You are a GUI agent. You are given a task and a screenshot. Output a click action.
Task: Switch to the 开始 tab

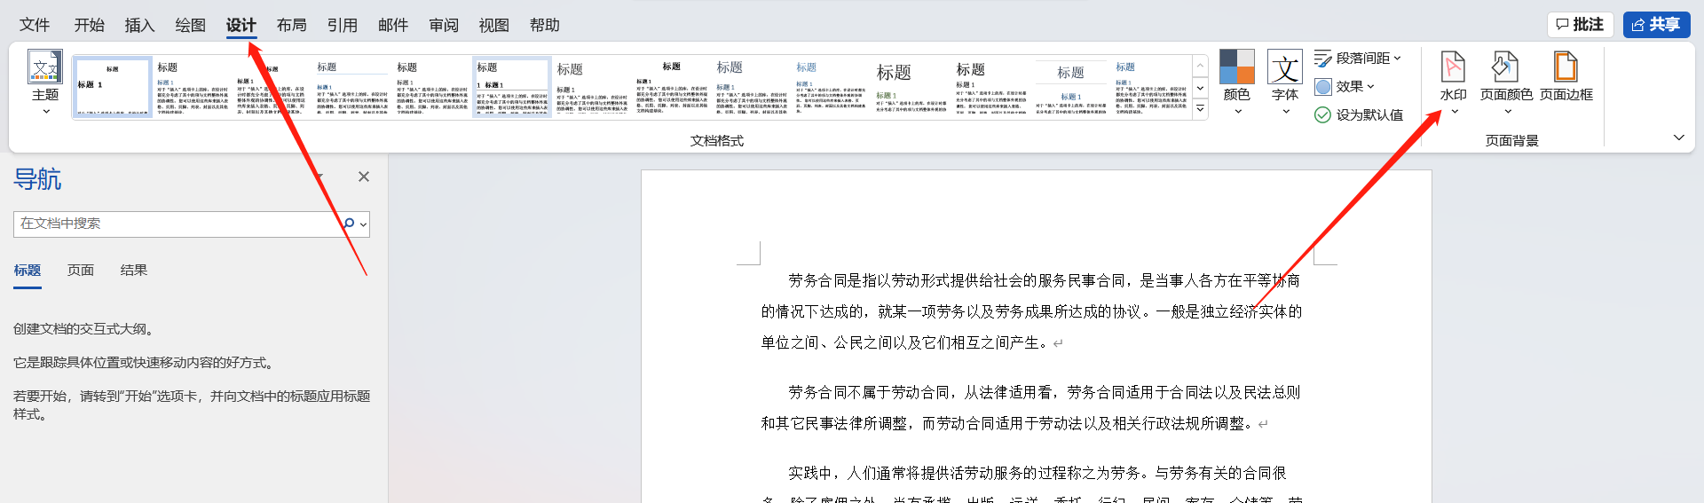point(89,25)
